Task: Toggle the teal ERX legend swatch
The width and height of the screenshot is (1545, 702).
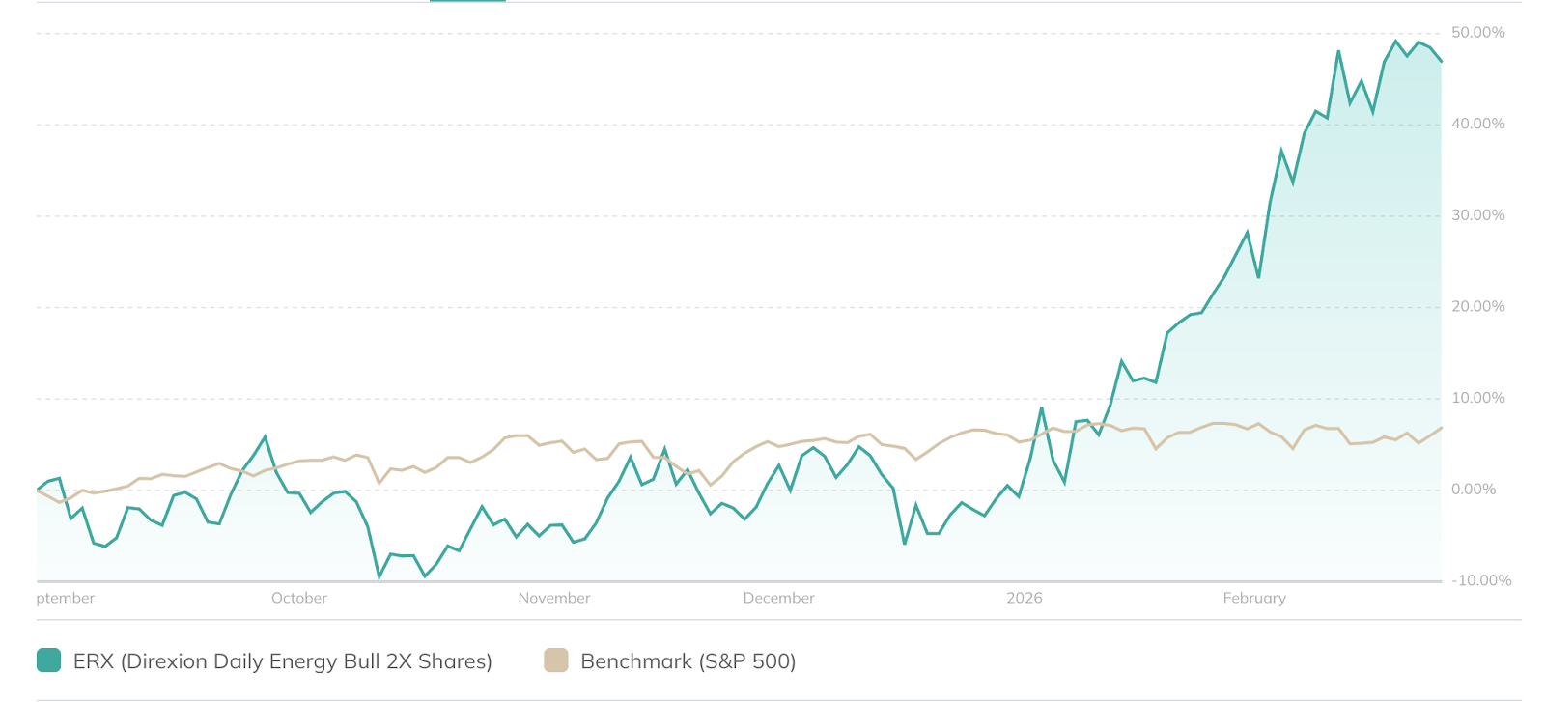Action: pos(49,660)
